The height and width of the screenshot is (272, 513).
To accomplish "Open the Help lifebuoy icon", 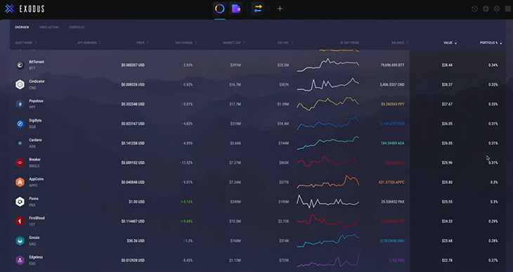I will tap(486, 9).
